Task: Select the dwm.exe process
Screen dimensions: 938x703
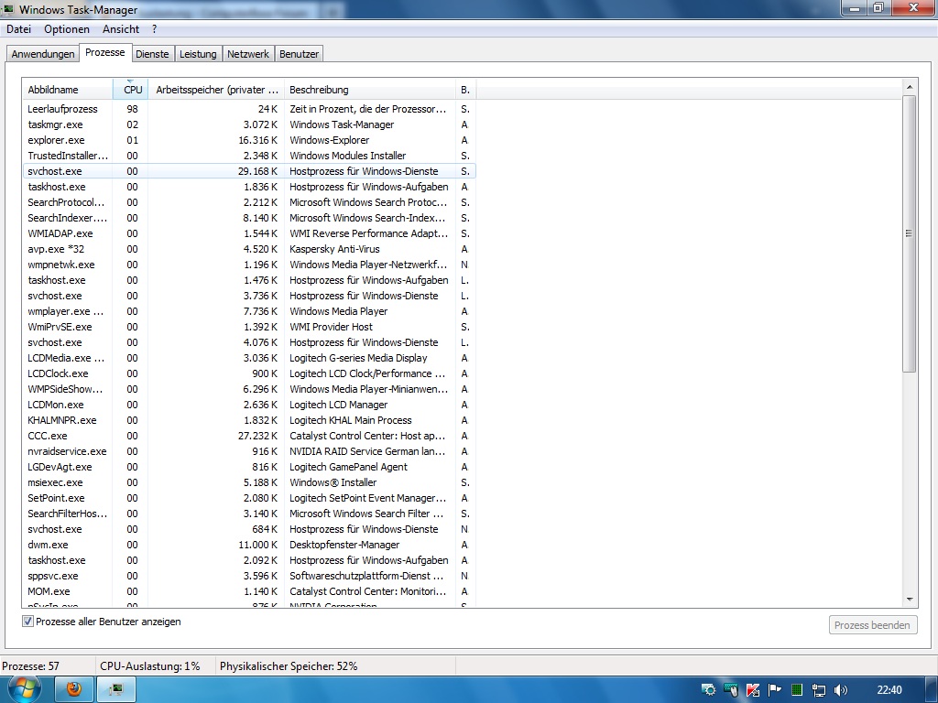Action: pyautogui.click(x=249, y=545)
